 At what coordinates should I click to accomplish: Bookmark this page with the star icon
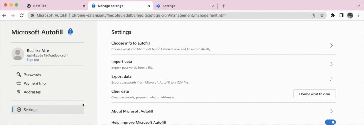322,16
